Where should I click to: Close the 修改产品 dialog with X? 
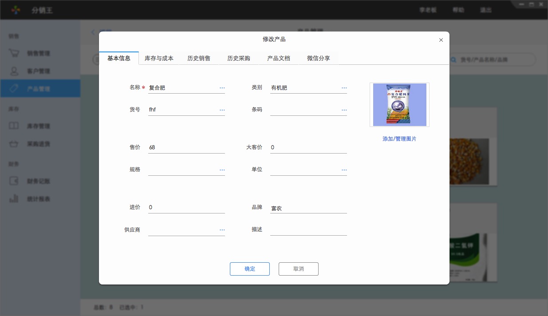click(441, 40)
